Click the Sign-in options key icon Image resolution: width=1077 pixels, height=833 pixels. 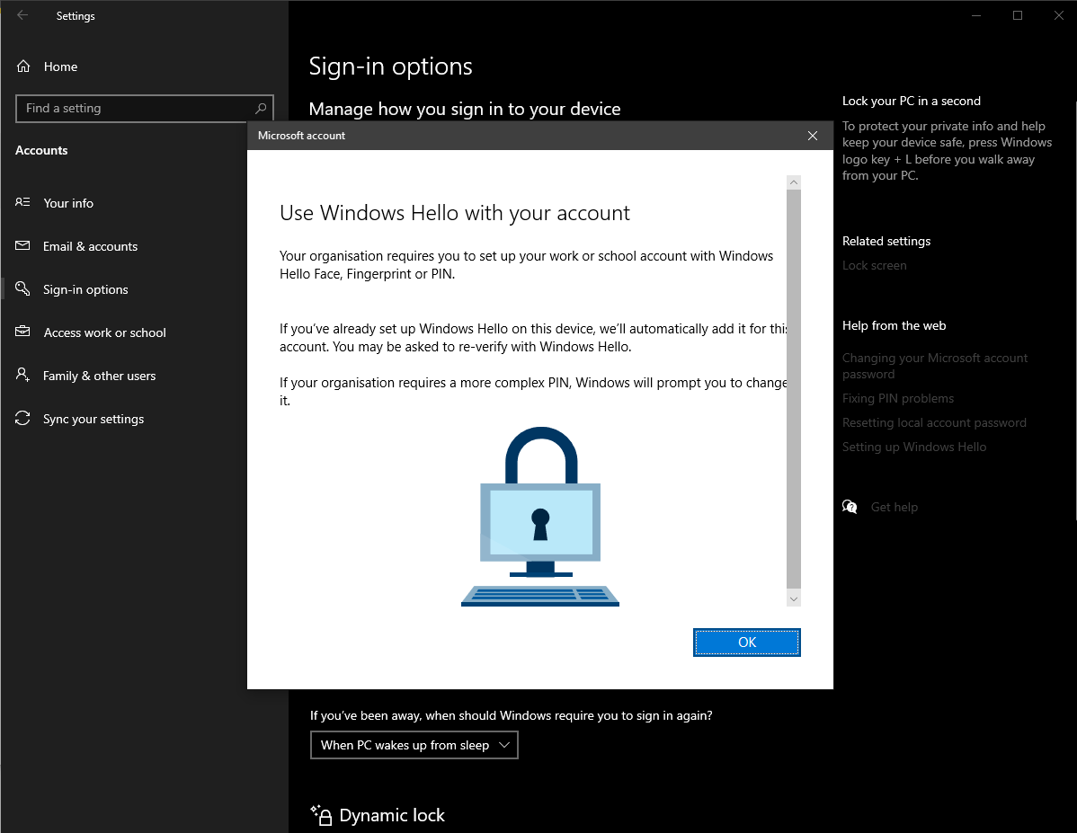point(22,288)
